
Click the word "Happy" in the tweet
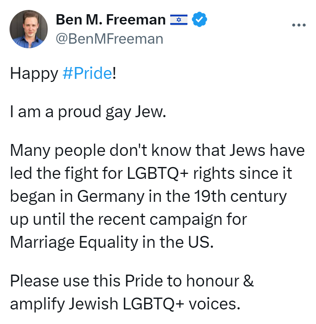click(34, 73)
